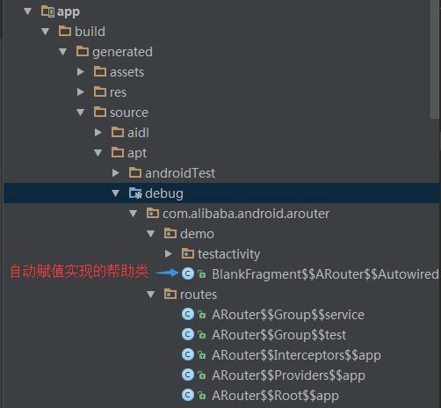
Task: Click the routes package folder icon
Action: click(x=170, y=294)
